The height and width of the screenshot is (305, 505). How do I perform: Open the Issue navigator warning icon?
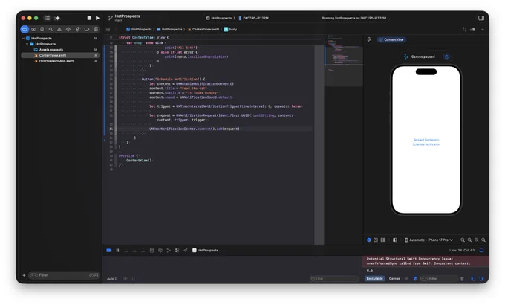point(59,29)
